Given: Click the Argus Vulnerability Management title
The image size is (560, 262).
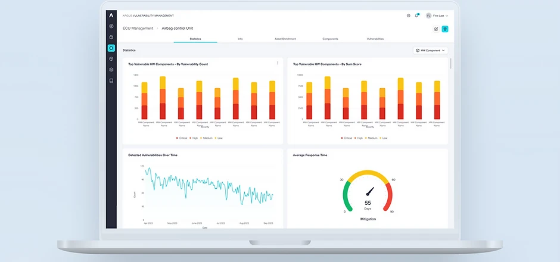Looking at the screenshot, I should click(x=148, y=15).
